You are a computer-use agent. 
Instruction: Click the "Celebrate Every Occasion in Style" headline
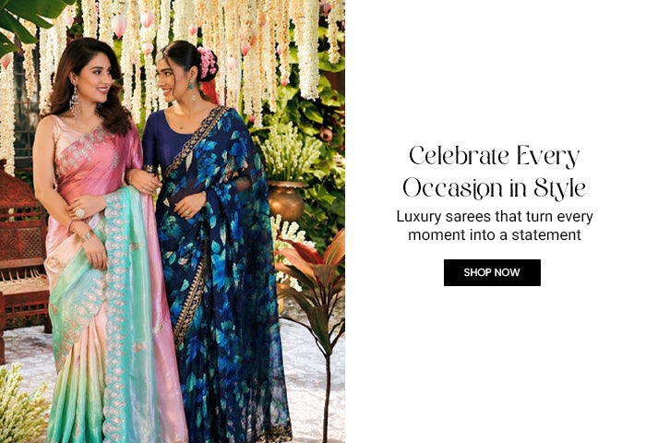pos(494,173)
